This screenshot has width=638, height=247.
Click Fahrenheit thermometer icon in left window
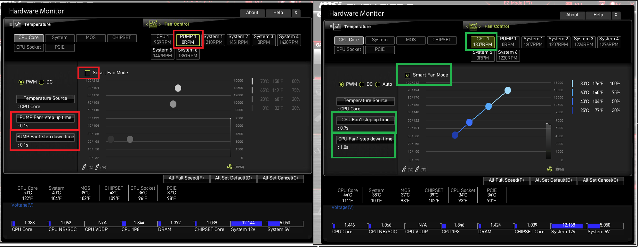97,167
